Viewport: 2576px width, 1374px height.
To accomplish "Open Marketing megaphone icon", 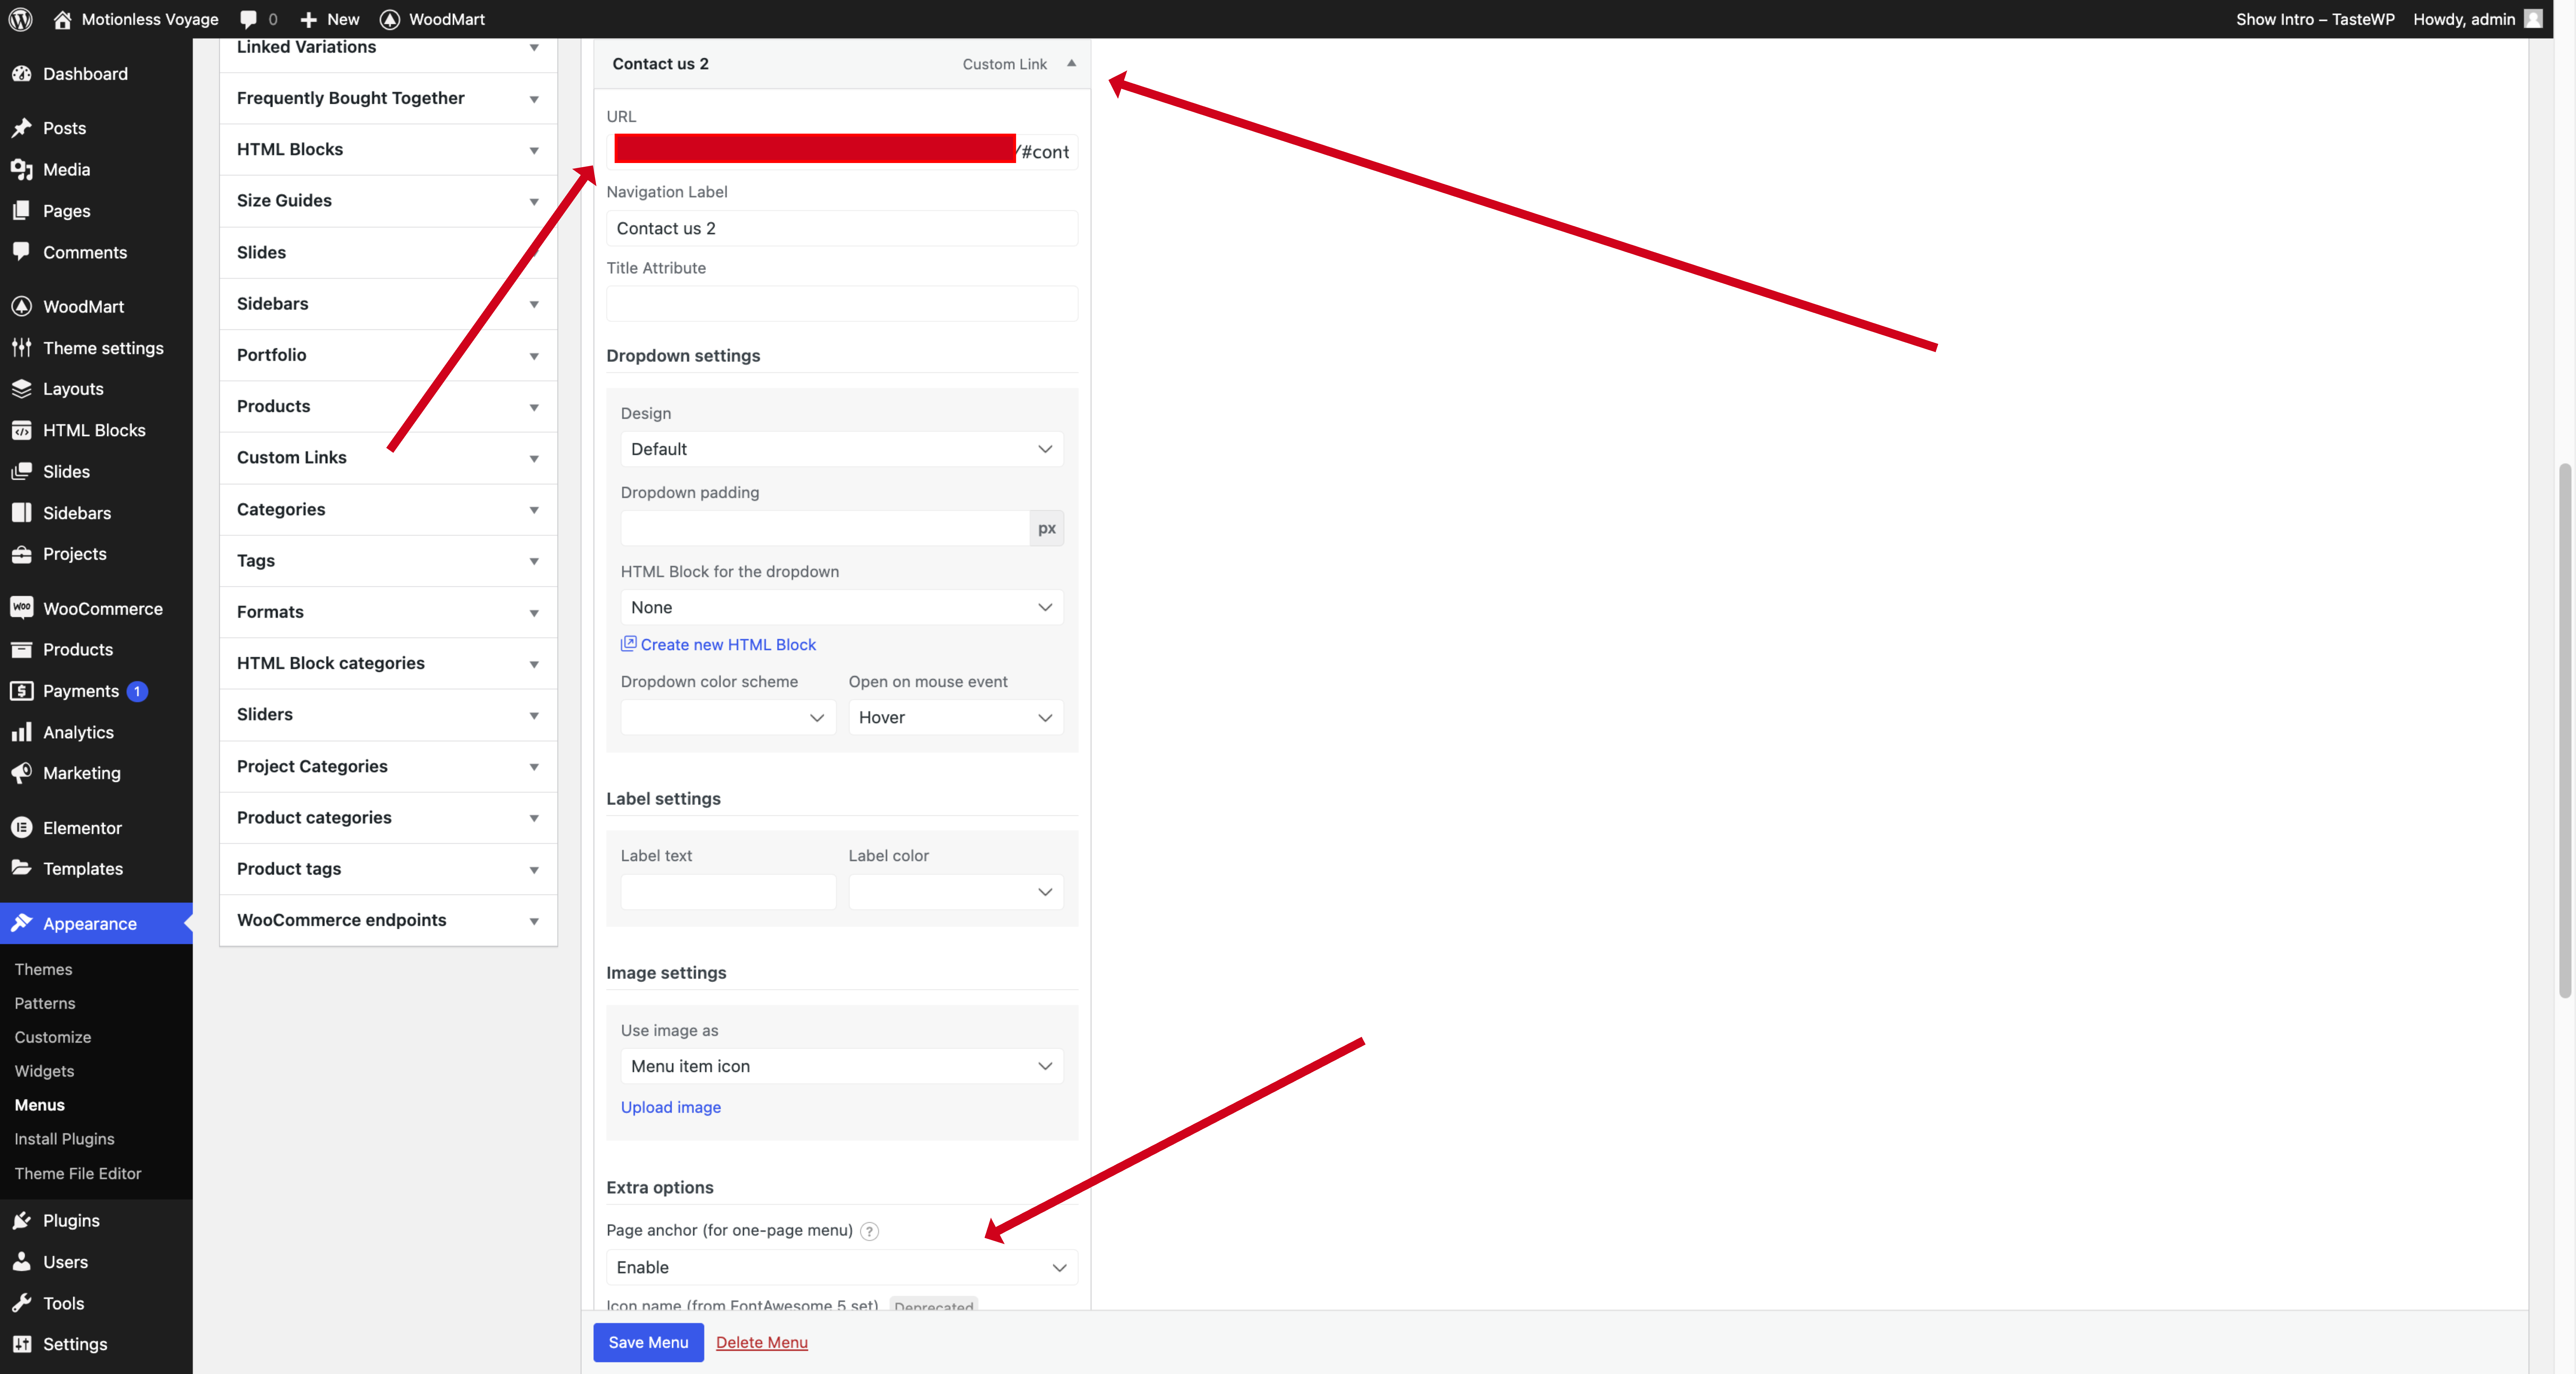I will pyautogui.click(x=22, y=773).
